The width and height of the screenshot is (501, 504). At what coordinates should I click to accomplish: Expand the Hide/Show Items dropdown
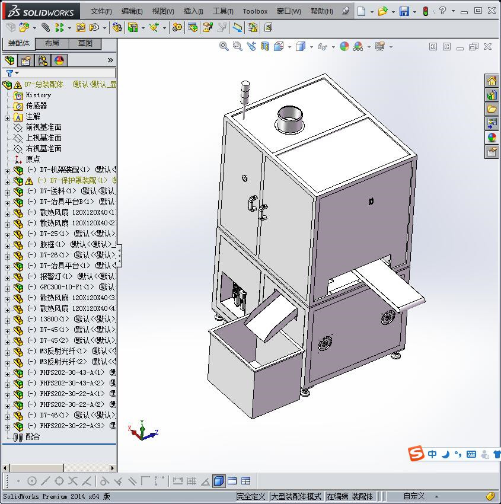tap(333, 46)
